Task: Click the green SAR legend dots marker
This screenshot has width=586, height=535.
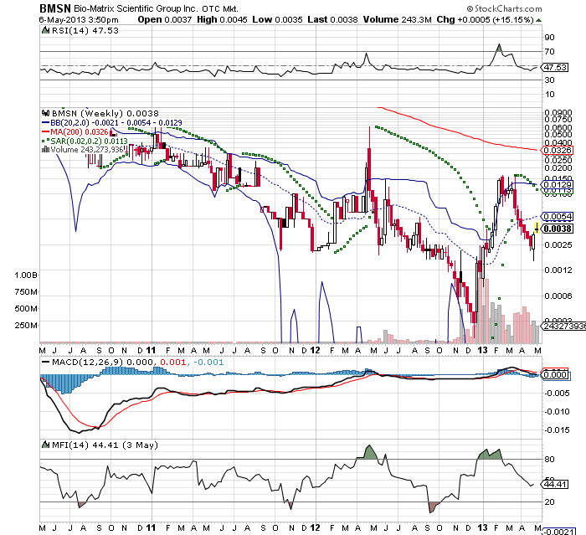Action: point(45,141)
